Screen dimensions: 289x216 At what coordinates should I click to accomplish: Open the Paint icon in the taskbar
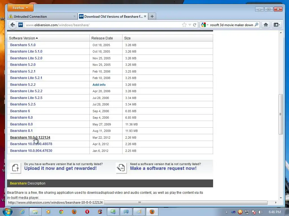pos(139,212)
